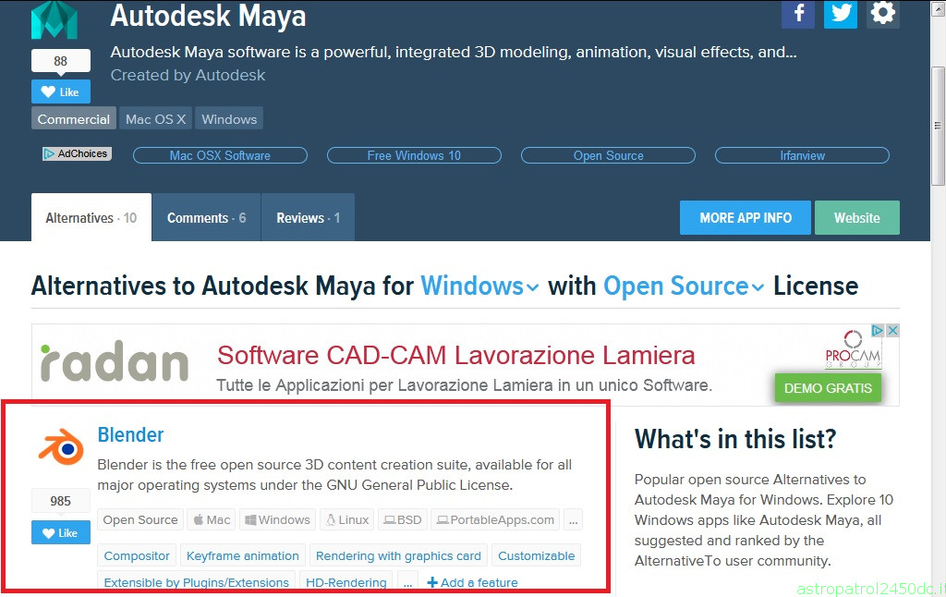Open the license dropdown showing Open Source
Viewport: 946px width, 597px height.
(684, 286)
